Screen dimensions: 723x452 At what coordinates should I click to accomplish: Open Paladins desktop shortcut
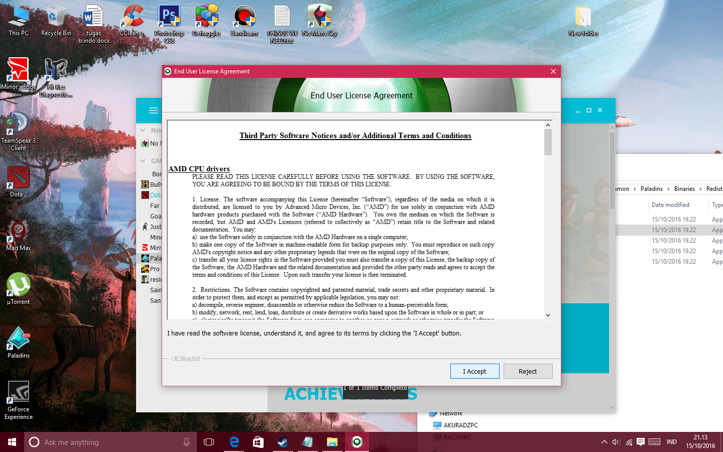click(19, 343)
